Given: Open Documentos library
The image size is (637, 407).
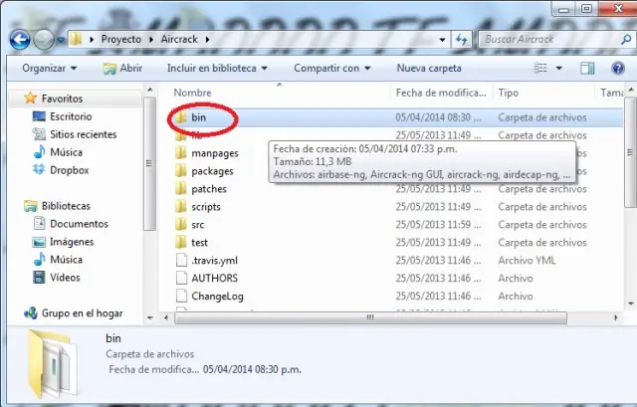Looking at the screenshot, I should click(x=79, y=224).
